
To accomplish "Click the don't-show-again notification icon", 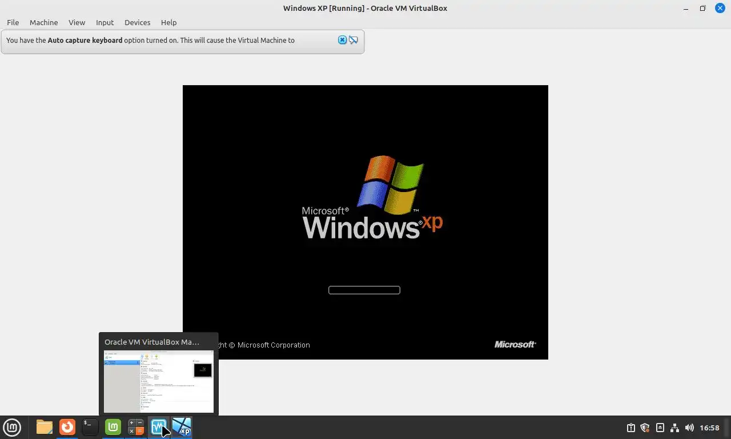I will coord(354,40).
